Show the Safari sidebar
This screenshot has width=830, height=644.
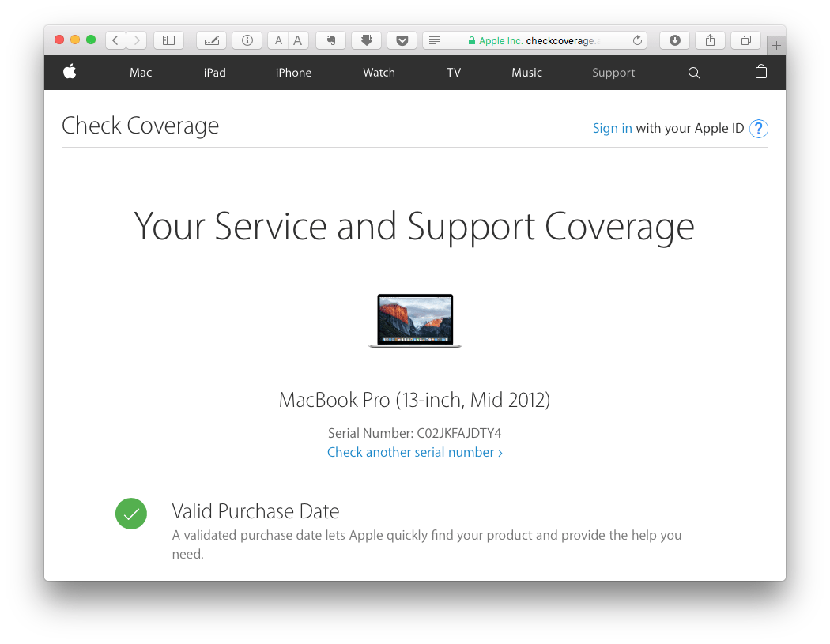coord(169,40)
